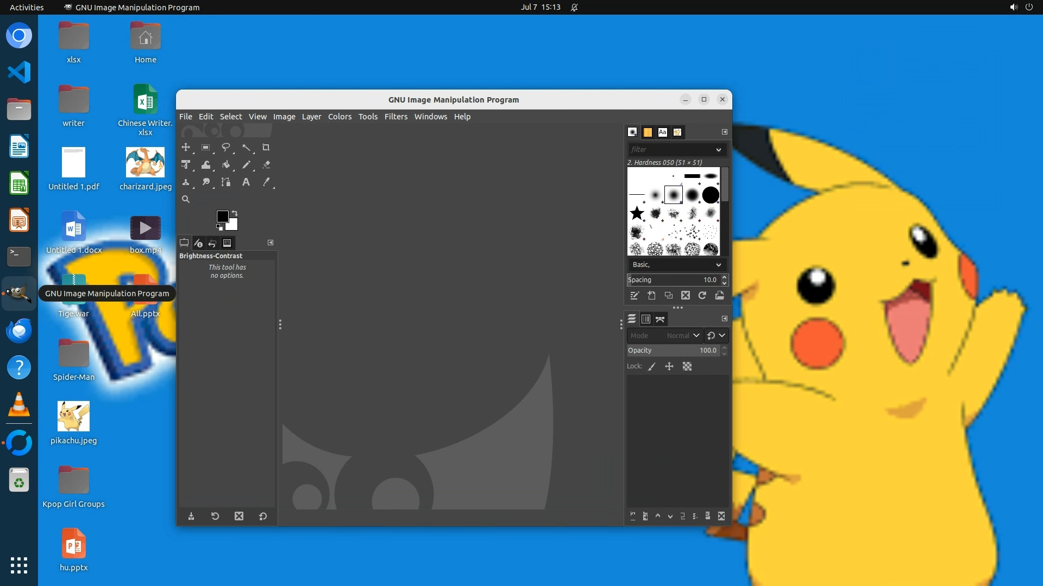The image size is (1043, 586).
Task: Select the Fuzzy Select magic wand tool
Action: pos(246,148)
